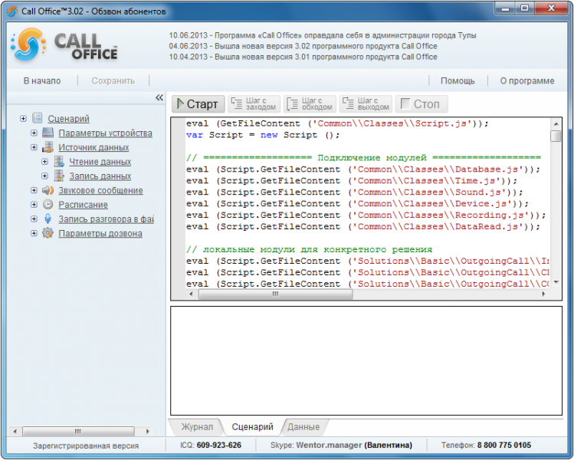Click Шаг с заходом step button
This screenshot has width=574, height=460.
[254, 104]
